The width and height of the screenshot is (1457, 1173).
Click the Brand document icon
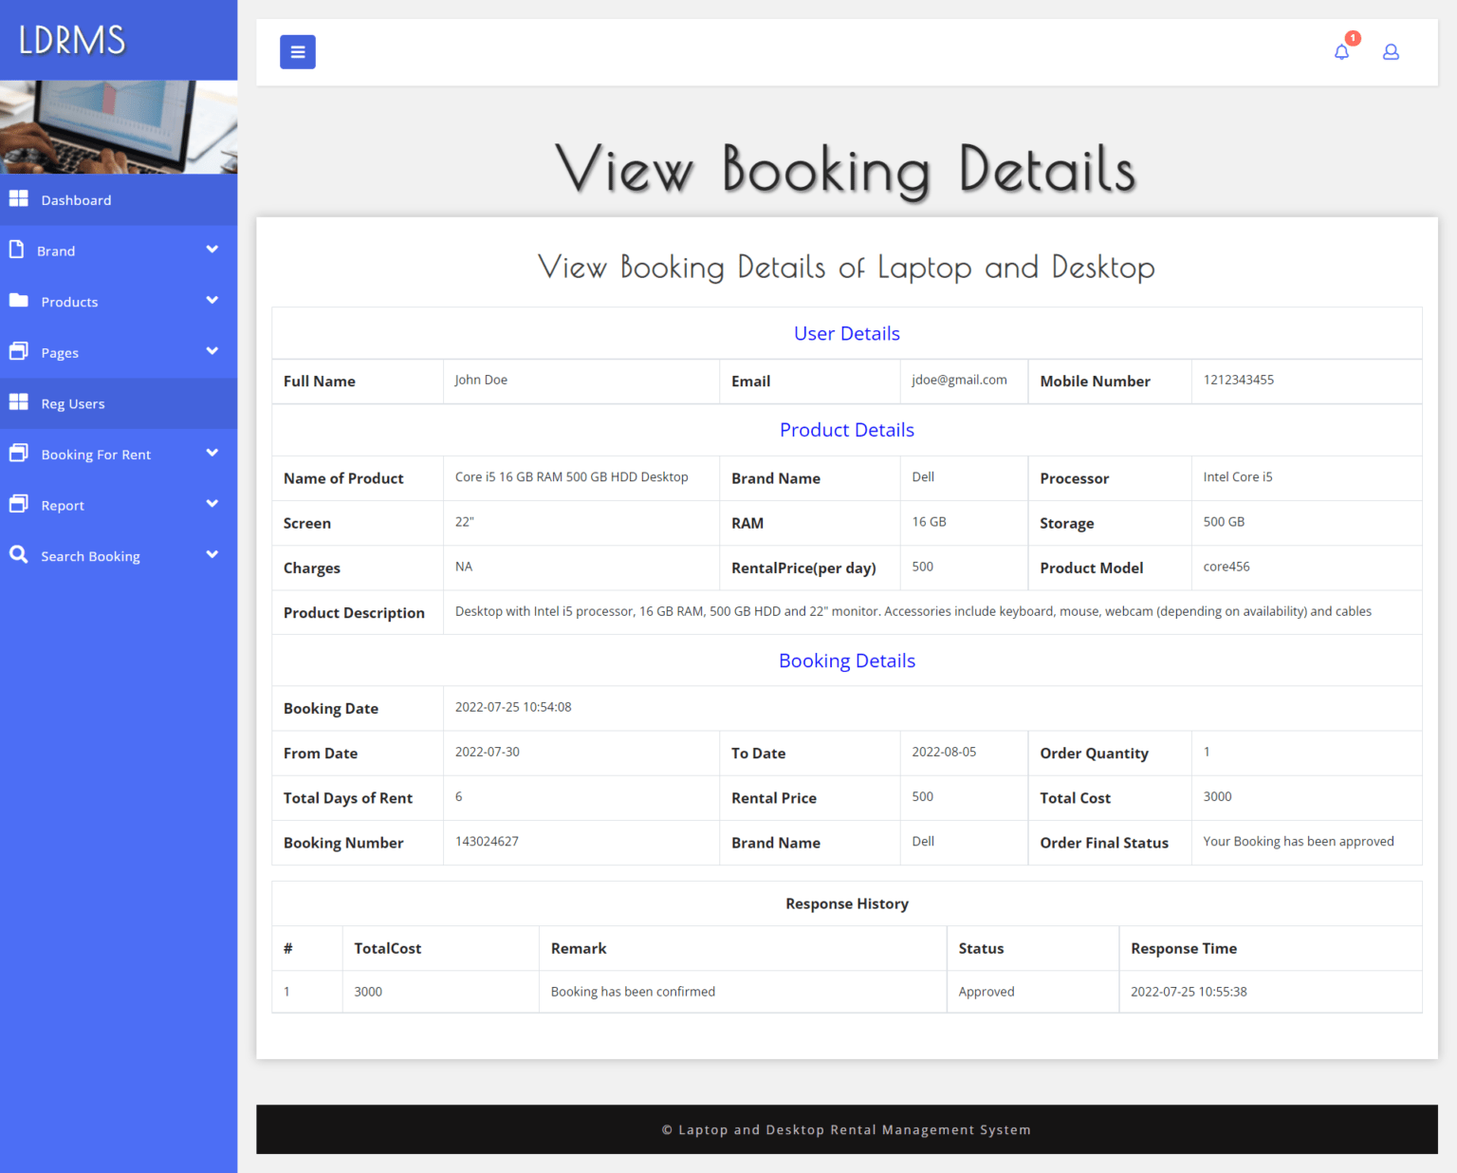pyautogui.click(x=18, y=249)
